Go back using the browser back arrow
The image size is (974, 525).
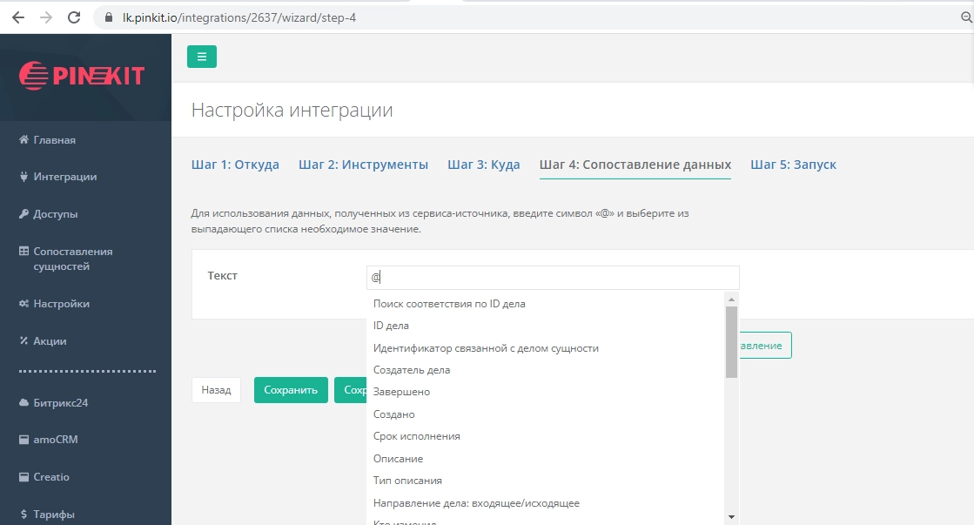(x=18, y=17)
